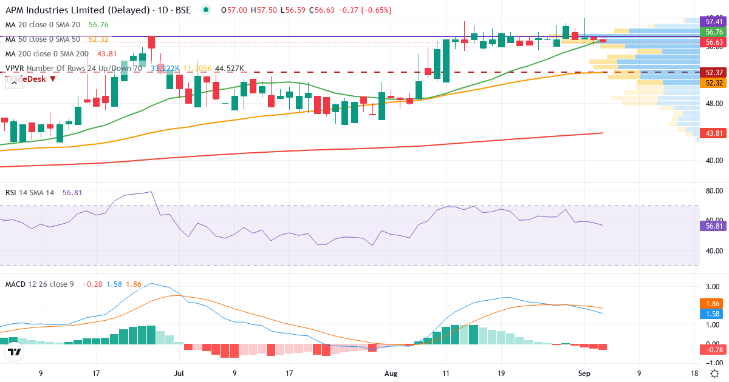Click the red 43.81 MA 200 price label

(713, 133)
